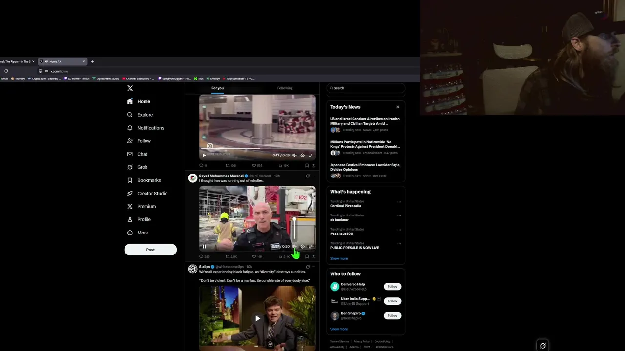Open the three-dot menu on Marandi post
625x351 pixels.
click(313, 175)
